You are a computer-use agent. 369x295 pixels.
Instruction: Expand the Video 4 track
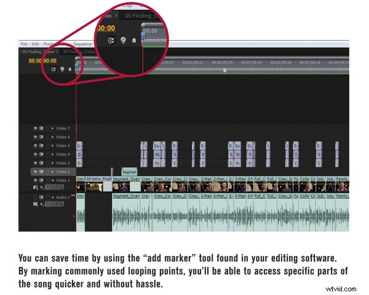click(53, 154)
